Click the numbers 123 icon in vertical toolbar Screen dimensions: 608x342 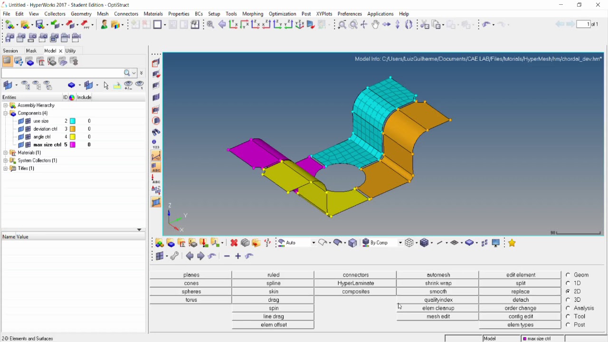[x=156, y=144]
